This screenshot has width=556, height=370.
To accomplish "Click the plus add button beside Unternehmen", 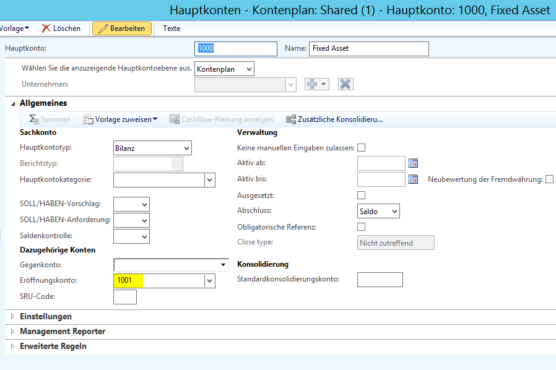I will [317, 84].
